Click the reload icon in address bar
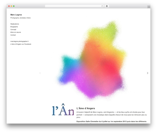The height and width of the screenshot is (133, 157). click(x=102, y=6)
